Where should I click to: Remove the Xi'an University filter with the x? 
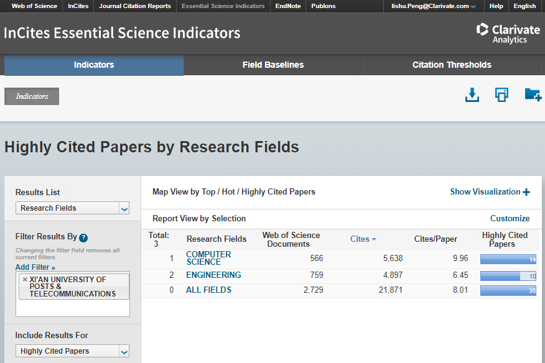tap(25, 279)
